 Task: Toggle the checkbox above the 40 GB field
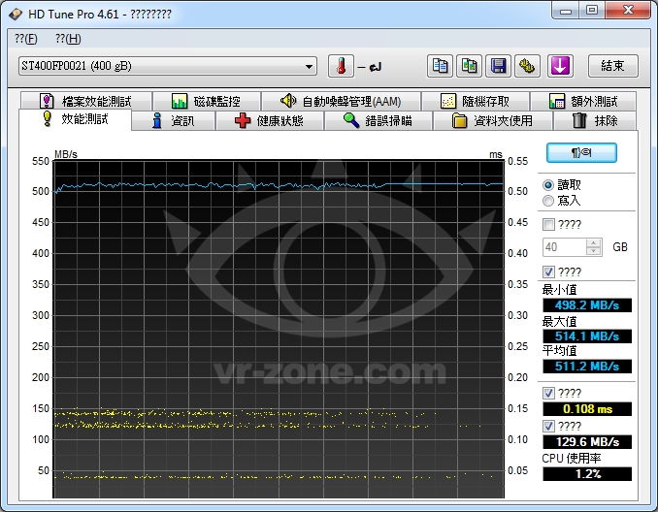pos(548,224)
